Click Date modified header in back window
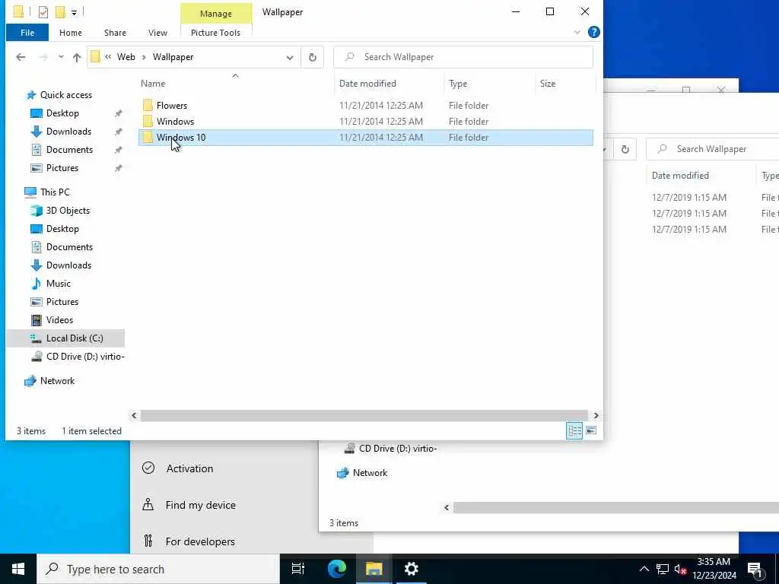 (680, 176)
